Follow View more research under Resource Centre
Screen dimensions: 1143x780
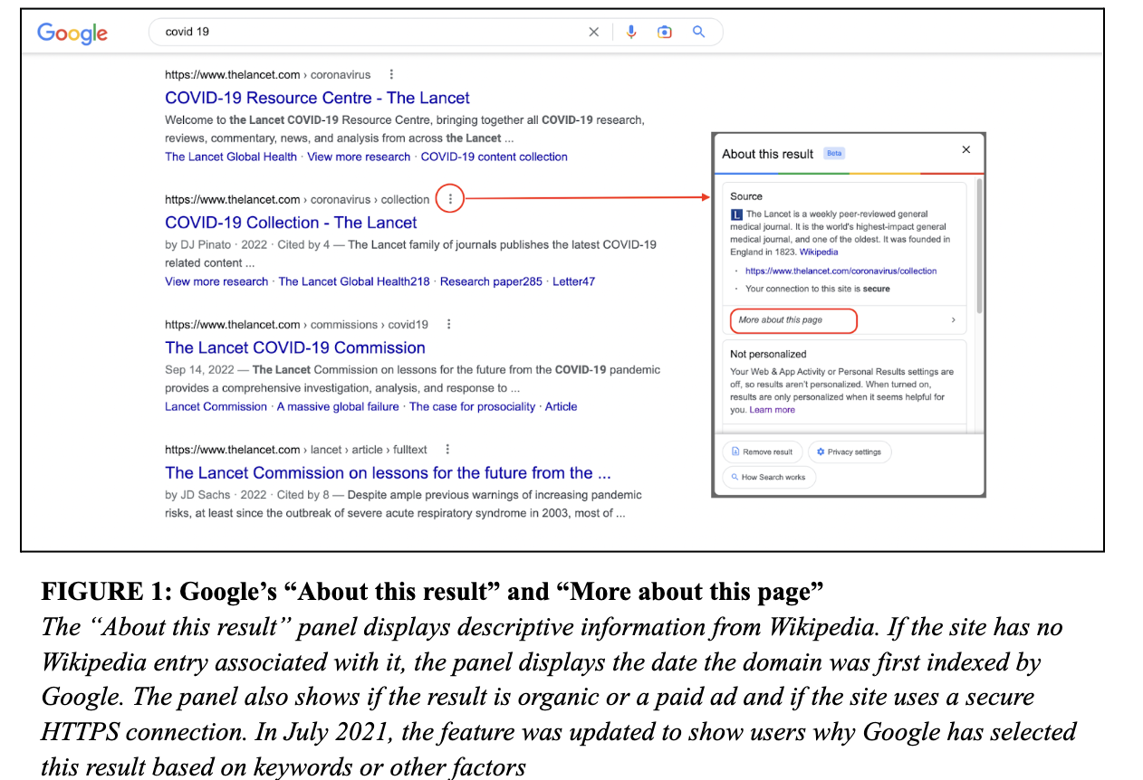point(359,157)
